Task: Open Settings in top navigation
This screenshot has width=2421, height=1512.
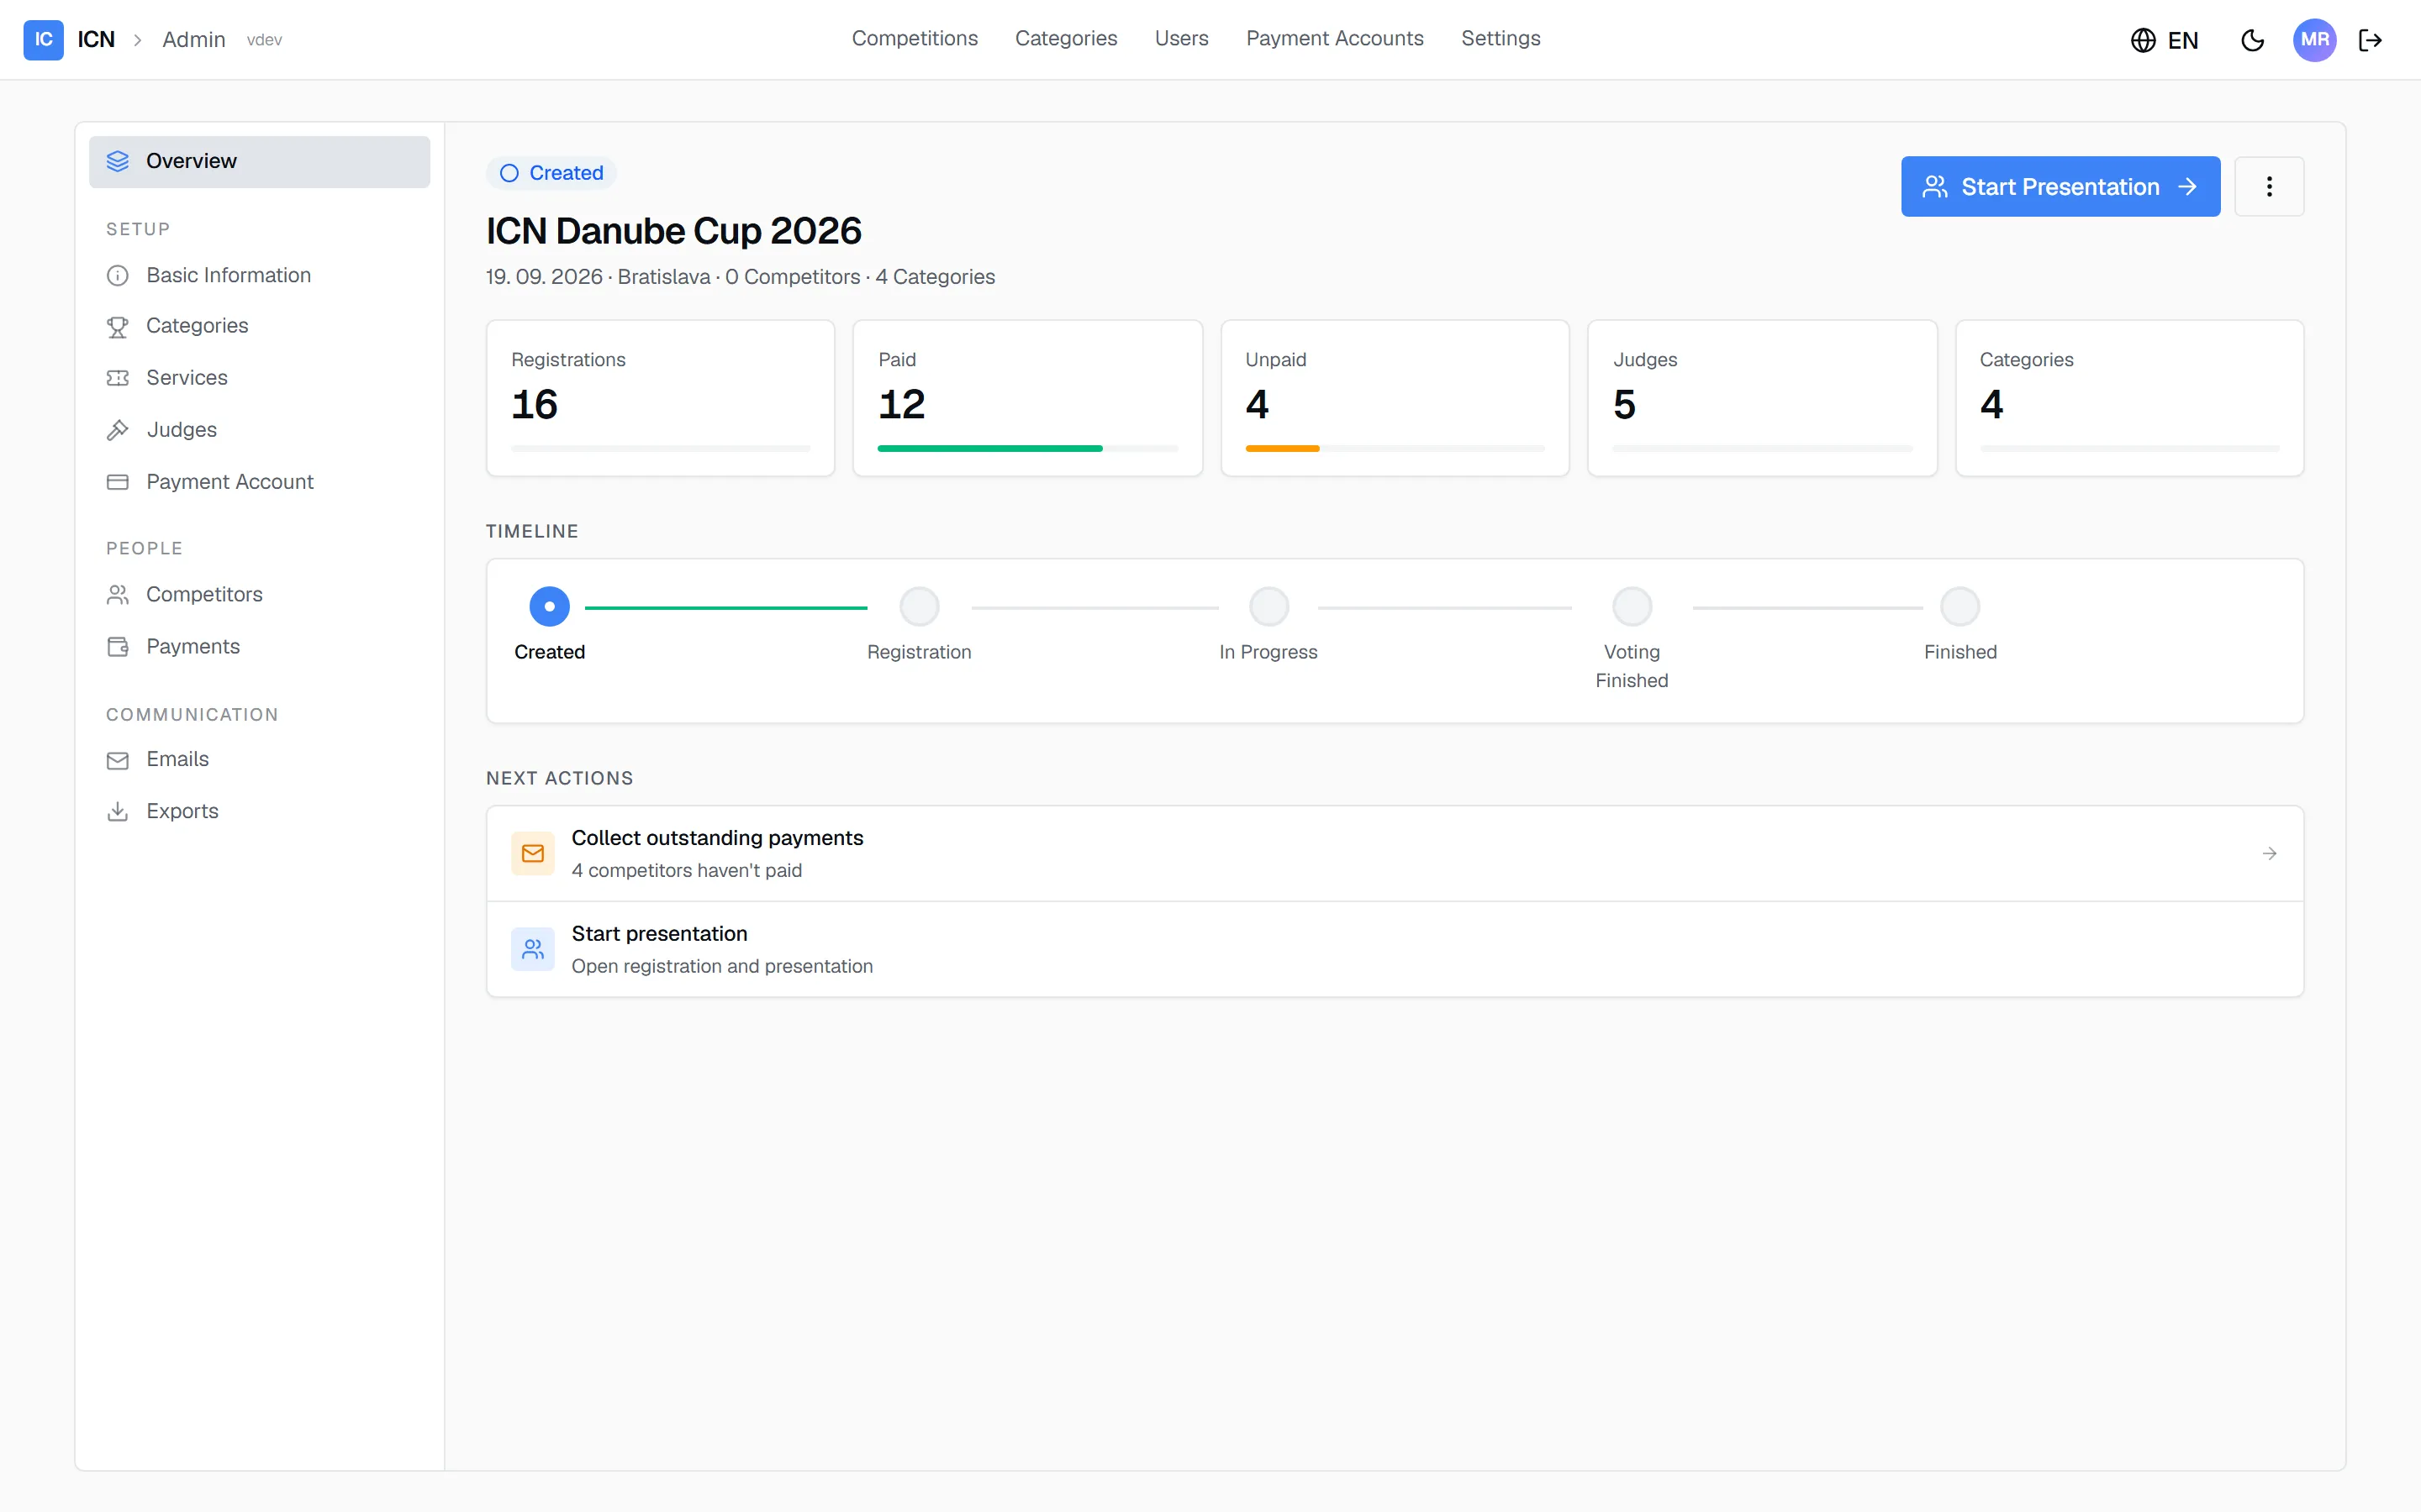Action: click(1501, 38)
